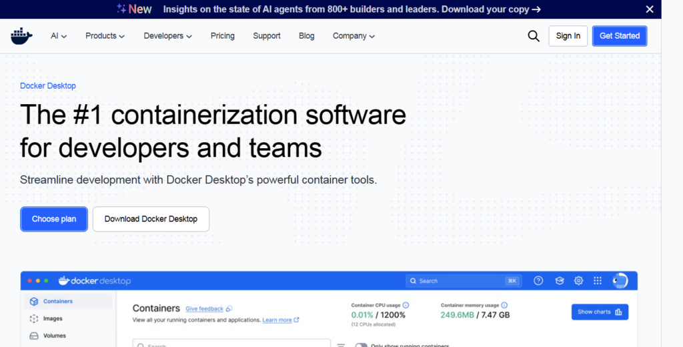
Task: Toggle Only show running containers switch
Action: coord(361,345)
